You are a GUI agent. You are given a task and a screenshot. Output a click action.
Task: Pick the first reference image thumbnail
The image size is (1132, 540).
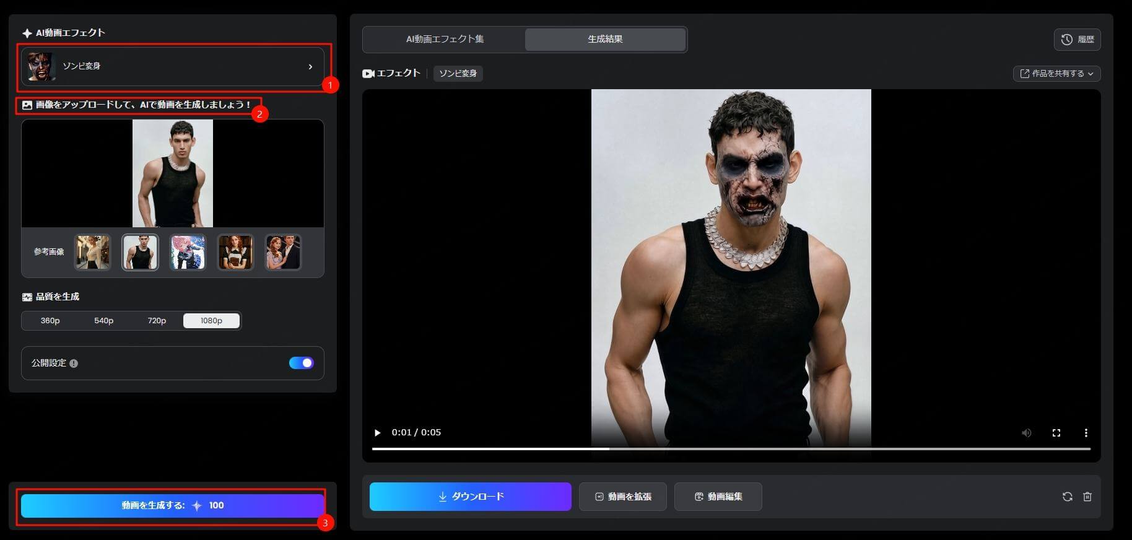coord(92,252)
